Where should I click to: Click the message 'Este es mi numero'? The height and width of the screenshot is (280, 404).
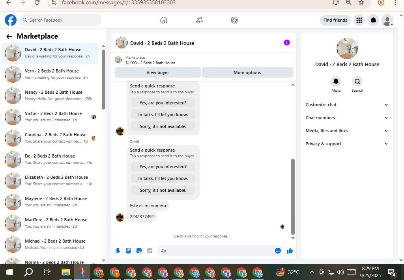pyautogui.click(x=148, y=206)
